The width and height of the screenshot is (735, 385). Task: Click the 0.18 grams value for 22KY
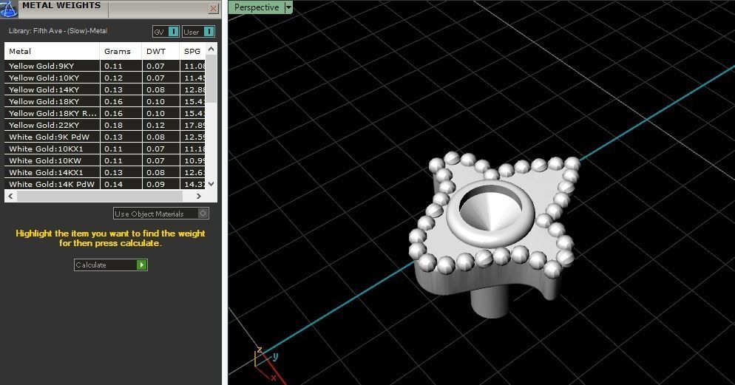pyautogui.click(x=113, y=125)
